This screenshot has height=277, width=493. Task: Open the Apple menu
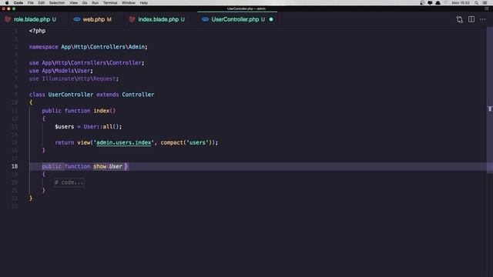click(7, 3)
